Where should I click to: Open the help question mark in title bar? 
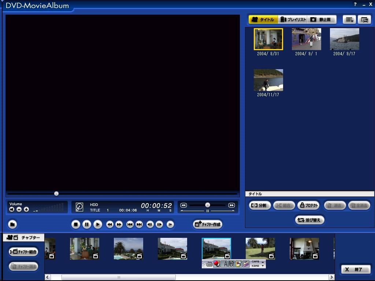(x=355, y=4)
